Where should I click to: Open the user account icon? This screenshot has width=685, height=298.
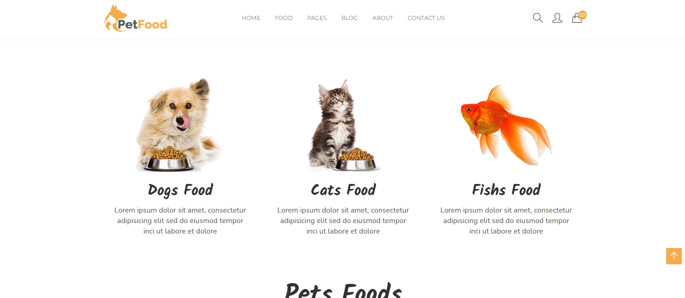pyautogui.click(x=557, y=18)
